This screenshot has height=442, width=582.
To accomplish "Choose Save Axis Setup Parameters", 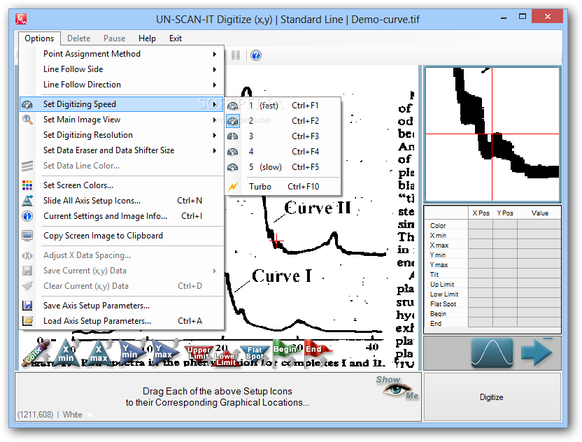I will tap(122, 306).
